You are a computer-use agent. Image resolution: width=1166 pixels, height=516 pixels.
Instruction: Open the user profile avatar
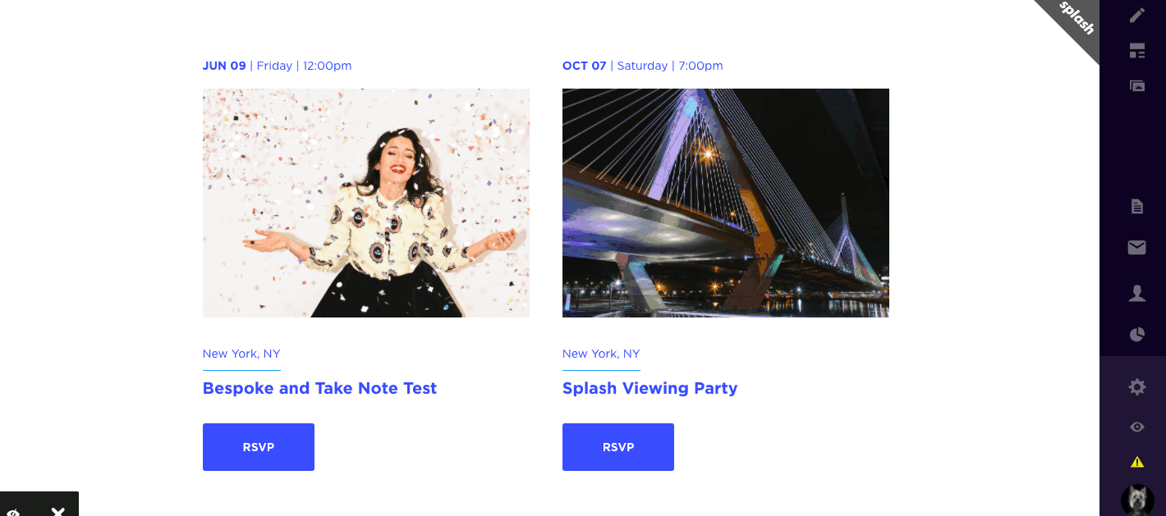point(1137,499)
